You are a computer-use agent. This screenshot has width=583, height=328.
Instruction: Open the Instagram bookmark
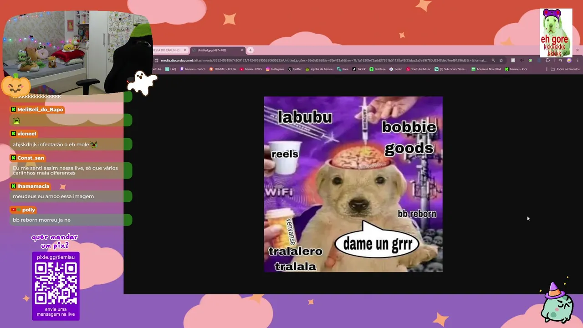(275, 69)
